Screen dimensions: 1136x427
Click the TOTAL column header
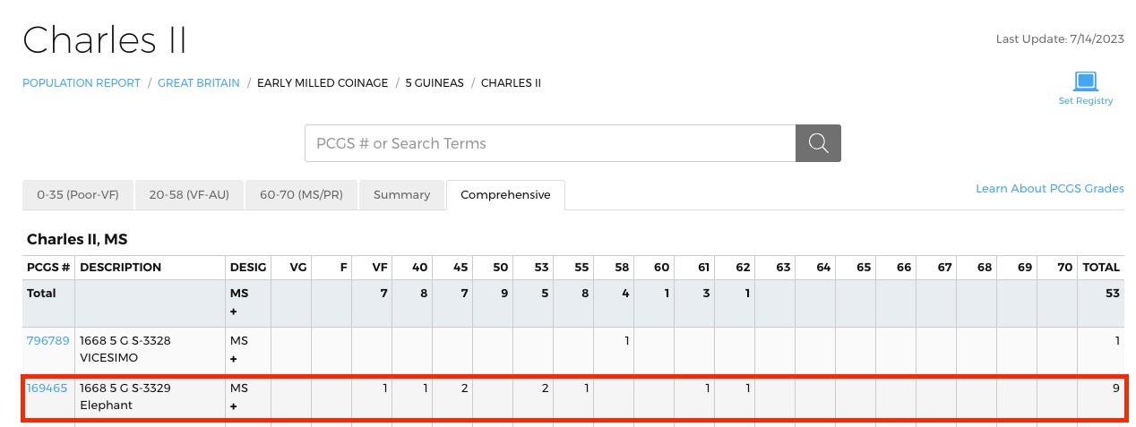click(x=1101, y=267)
